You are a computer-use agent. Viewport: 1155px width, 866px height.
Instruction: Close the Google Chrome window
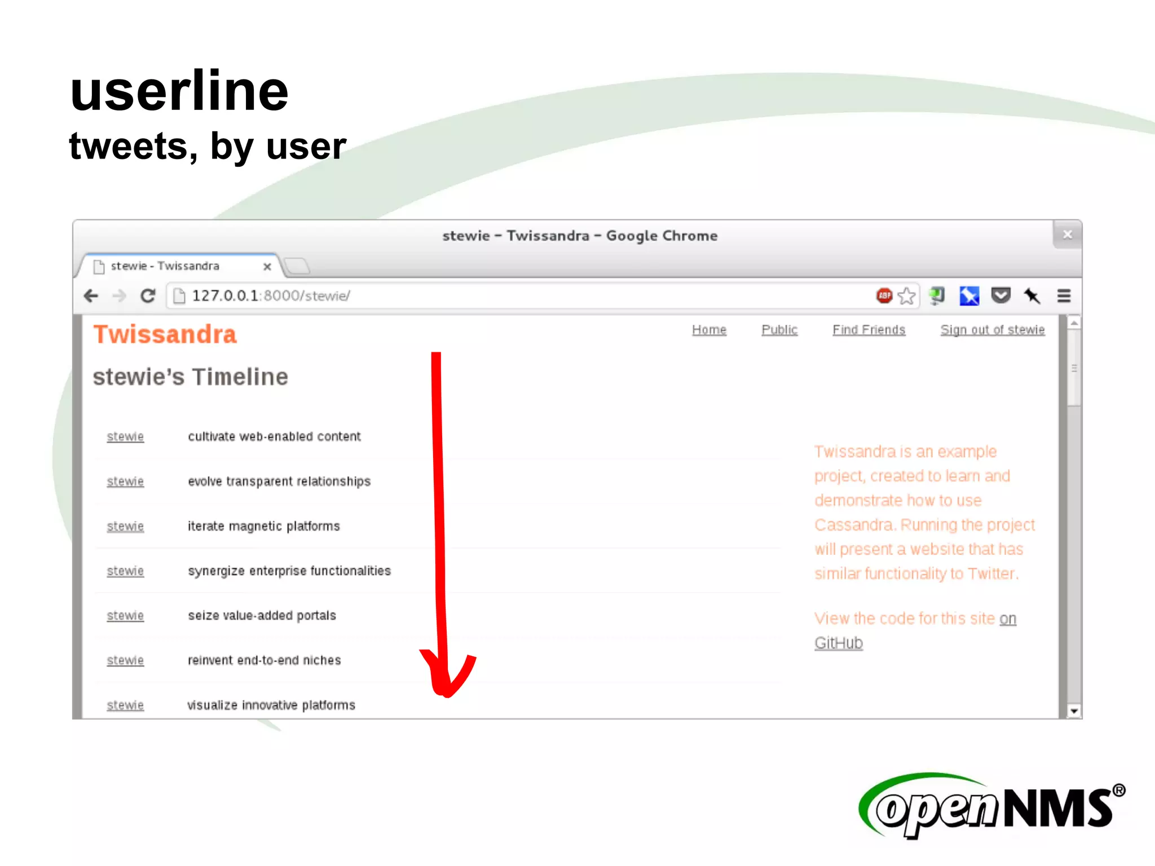(x=1067, y=235)
